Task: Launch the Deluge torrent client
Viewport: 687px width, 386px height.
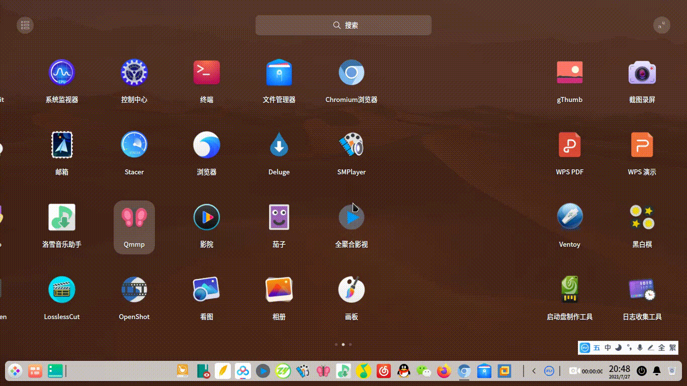Action: click(279, 145)
